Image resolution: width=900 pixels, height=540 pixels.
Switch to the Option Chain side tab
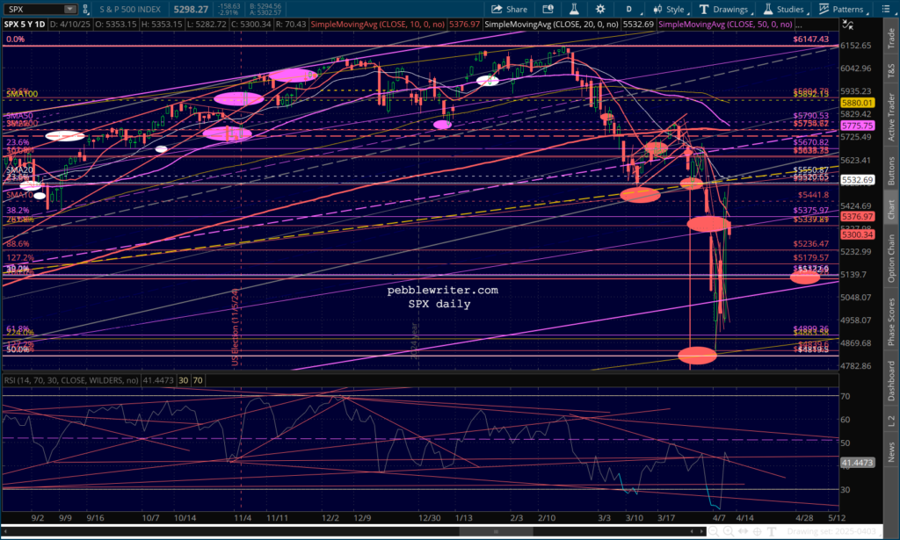(891, 258)
